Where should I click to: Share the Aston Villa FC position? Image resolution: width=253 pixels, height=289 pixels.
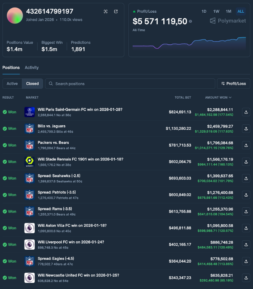click(246, 228)
